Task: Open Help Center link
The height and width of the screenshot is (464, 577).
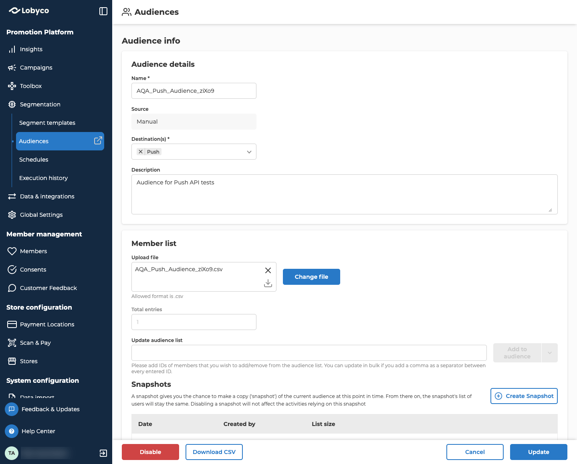Action: pos(38,431)
